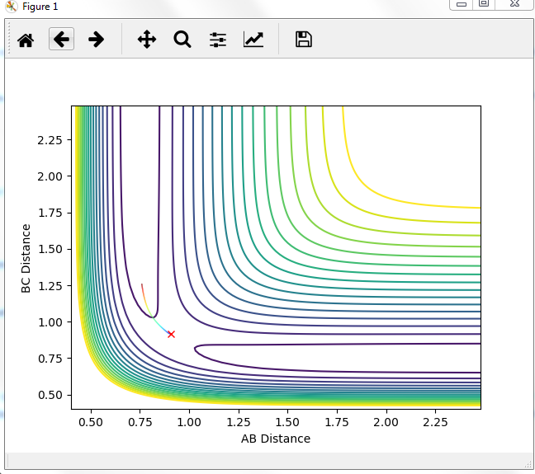Go back to the previous view
The height and width of the screenshot is (474, 535).
(61, 39)
